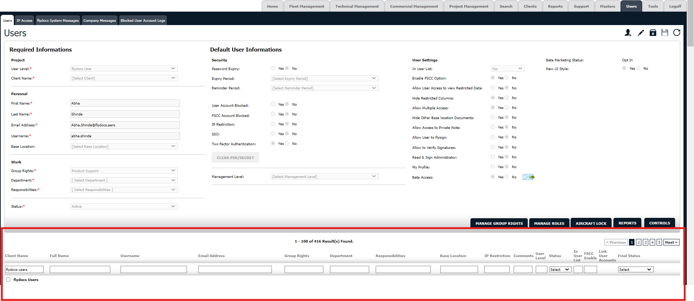Select Yes for SSO
This screenshot has height=301, width=694.
[x=273, y=134]
